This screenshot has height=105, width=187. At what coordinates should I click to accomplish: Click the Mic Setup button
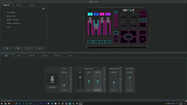pos(52,87)
